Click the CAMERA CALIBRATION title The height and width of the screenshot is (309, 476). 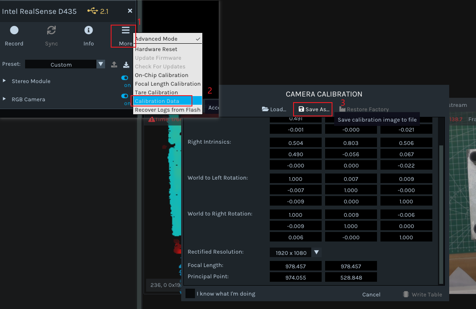pos(324,94)
